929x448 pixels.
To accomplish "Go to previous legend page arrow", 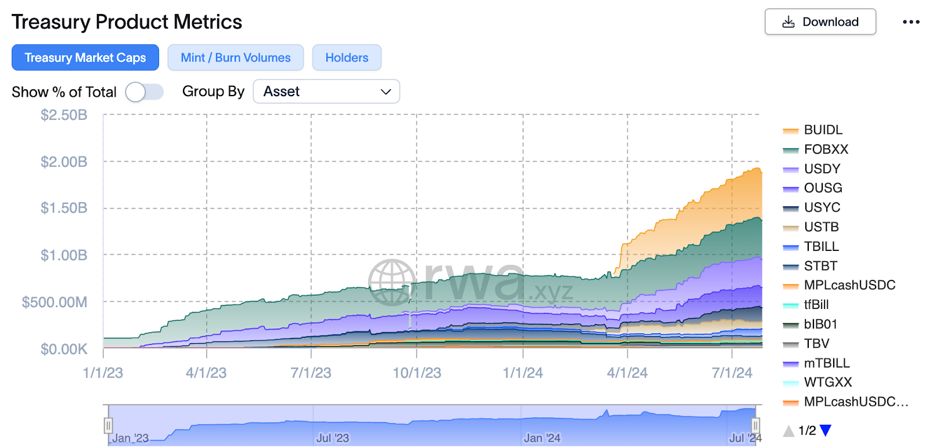I will coord(788,431).
